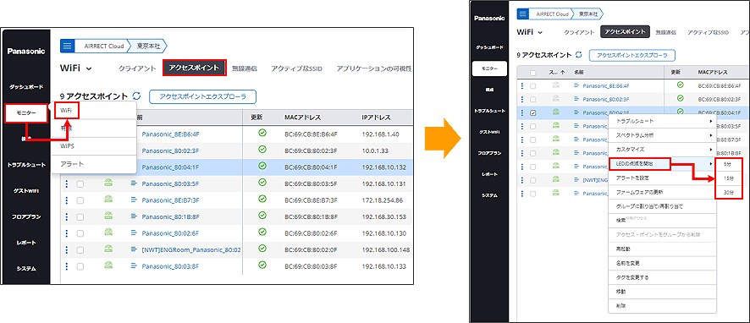This screenshot has height=323, width=750.
Task: Click アクセスポイントエクスプローラ button in left screenshot
Action: tap(203, 96)
